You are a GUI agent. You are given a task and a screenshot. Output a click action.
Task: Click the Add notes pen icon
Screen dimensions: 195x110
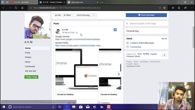tap(179, 8)
